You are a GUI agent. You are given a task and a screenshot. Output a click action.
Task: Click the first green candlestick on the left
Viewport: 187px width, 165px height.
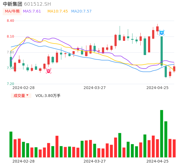[x=11, y=62]
